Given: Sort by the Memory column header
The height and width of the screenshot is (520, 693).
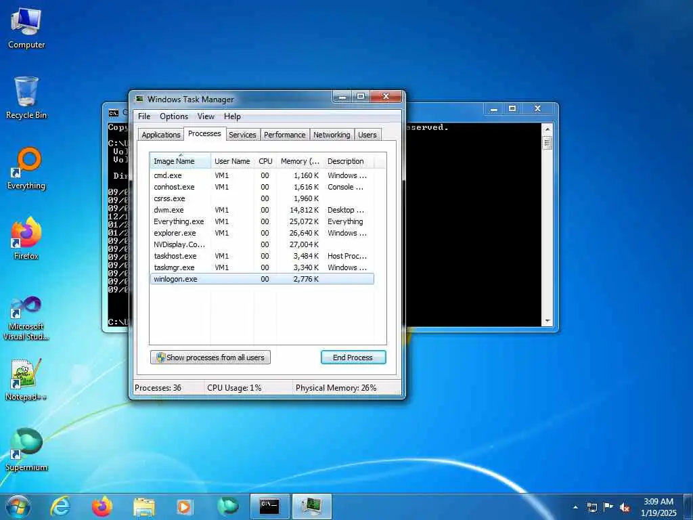Looking at the screenshot, I should [x=300, y=161].
